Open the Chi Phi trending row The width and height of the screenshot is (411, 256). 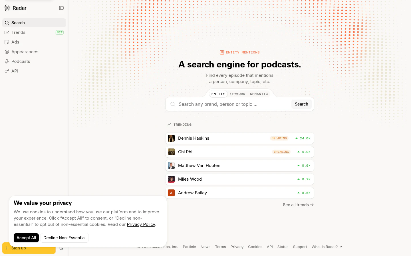click(240, 152)
